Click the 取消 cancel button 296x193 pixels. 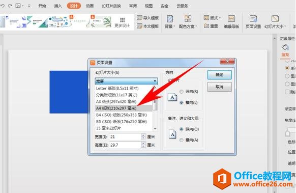219,87
